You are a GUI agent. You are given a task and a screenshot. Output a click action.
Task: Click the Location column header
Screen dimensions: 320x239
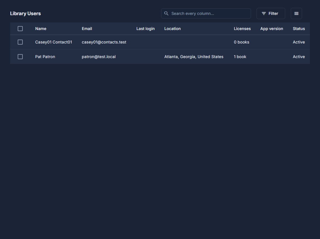pos(172,29)
